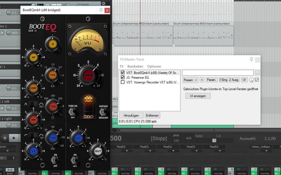Image resolution: width=281 pixels, height=175 pixels.
Task: Uncheck the VST: BootEQmkII effect checkbox
Action: 123,73
